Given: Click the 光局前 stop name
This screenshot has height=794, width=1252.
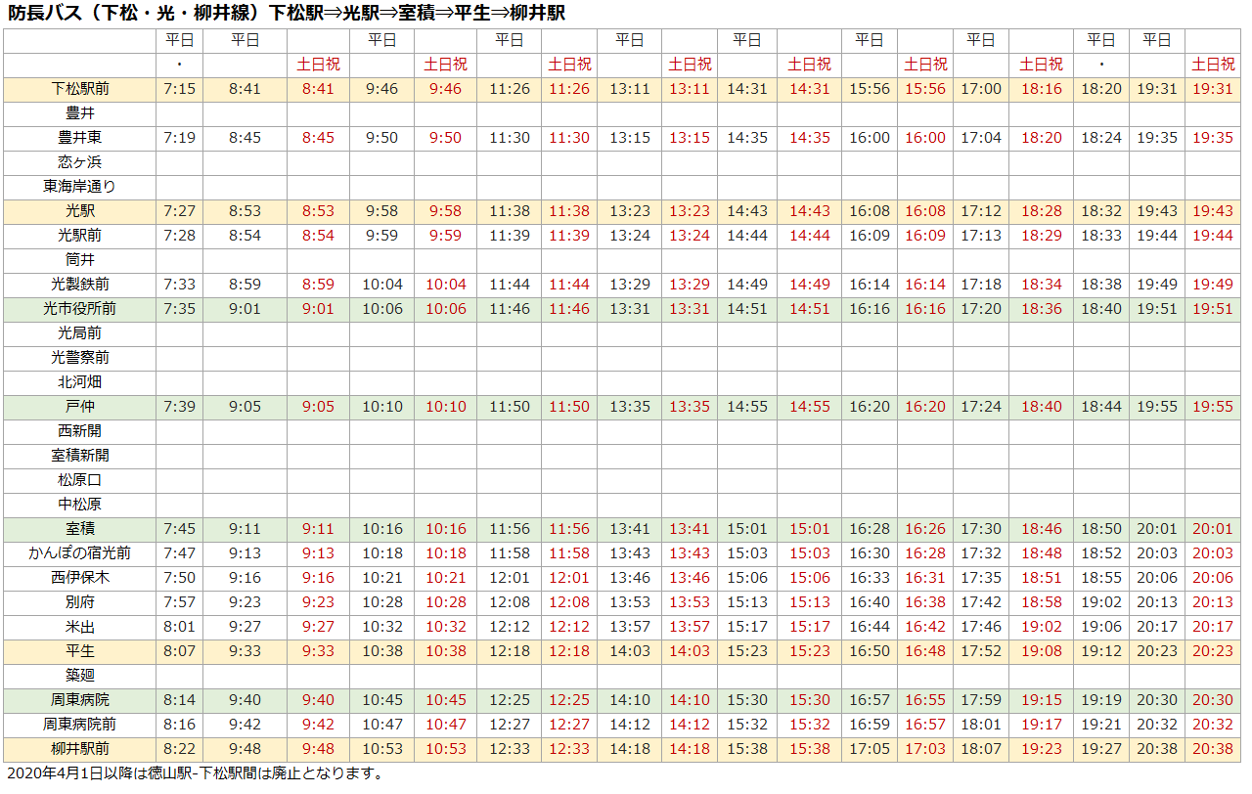Looking at the screenshot, I should coord(79,333).
